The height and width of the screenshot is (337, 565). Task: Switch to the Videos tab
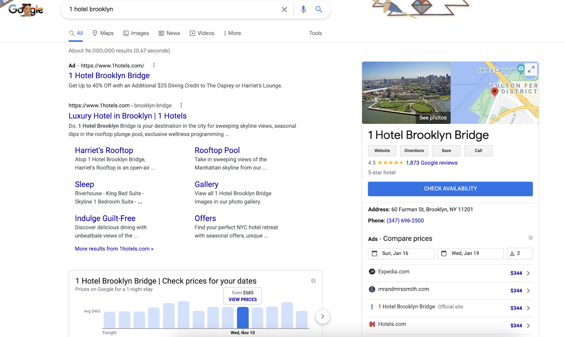pos(202,33)
